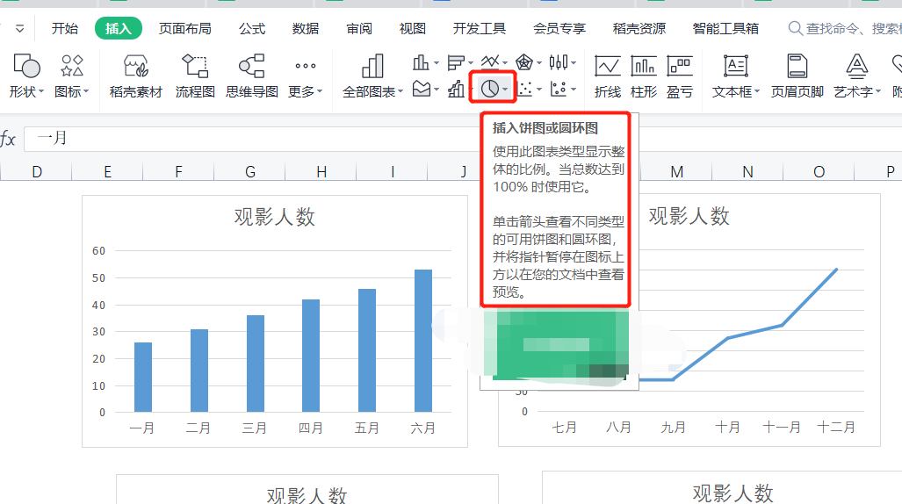Select column D header

(x=37, y=171)
